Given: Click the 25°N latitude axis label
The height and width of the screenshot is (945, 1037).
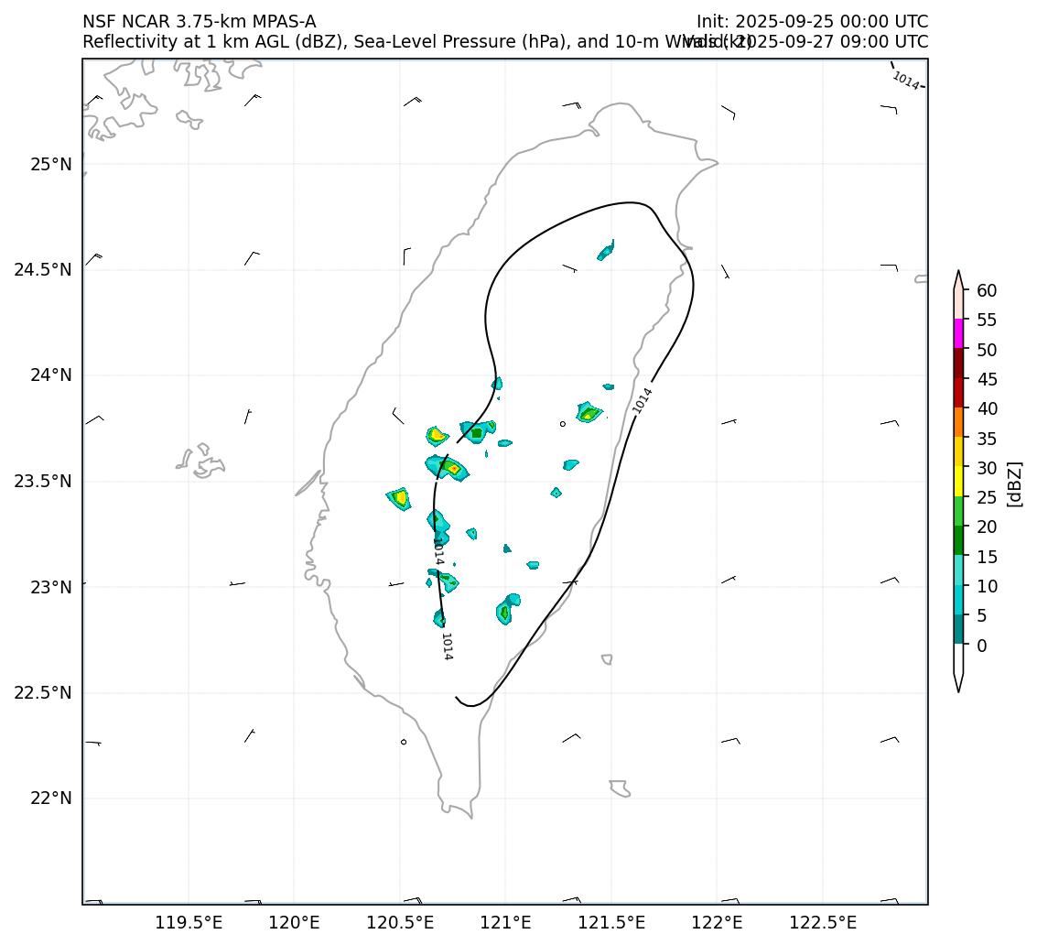Looking at the screenshot, I should pyautogui.click(x=51, y=165).
